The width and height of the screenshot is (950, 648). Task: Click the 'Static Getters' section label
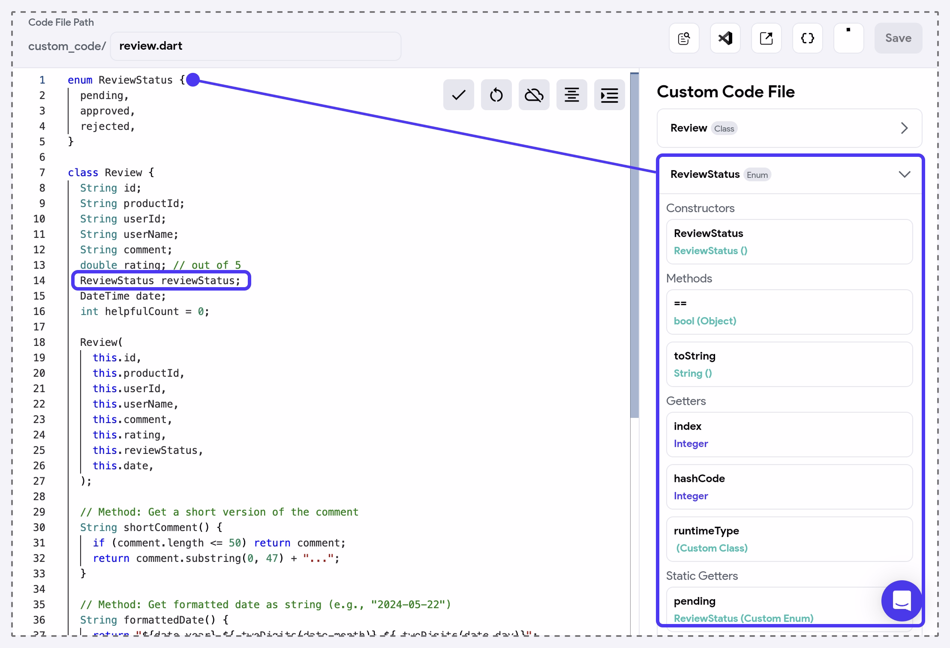pyautogui.click(x=702, y=576)
